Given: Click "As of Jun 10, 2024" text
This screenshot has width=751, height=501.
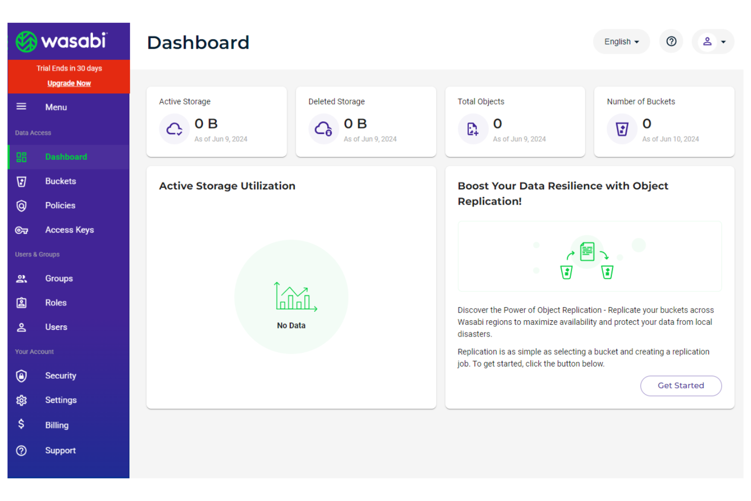Looking at the screenshot, I should point(670,139).
